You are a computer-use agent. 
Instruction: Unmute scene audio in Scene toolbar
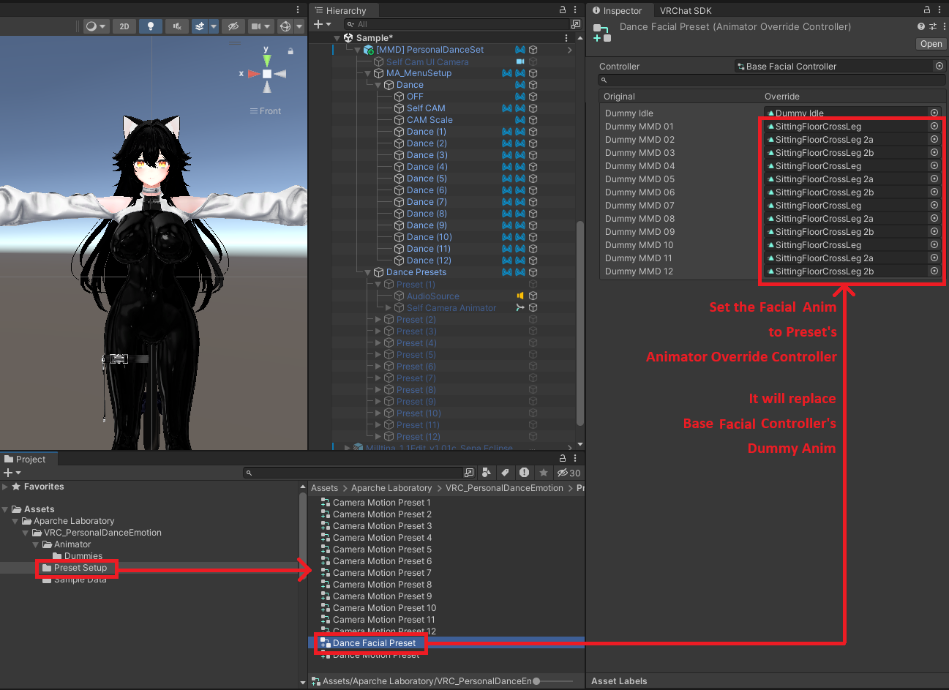pyautogui.click(x=176, y=26)
